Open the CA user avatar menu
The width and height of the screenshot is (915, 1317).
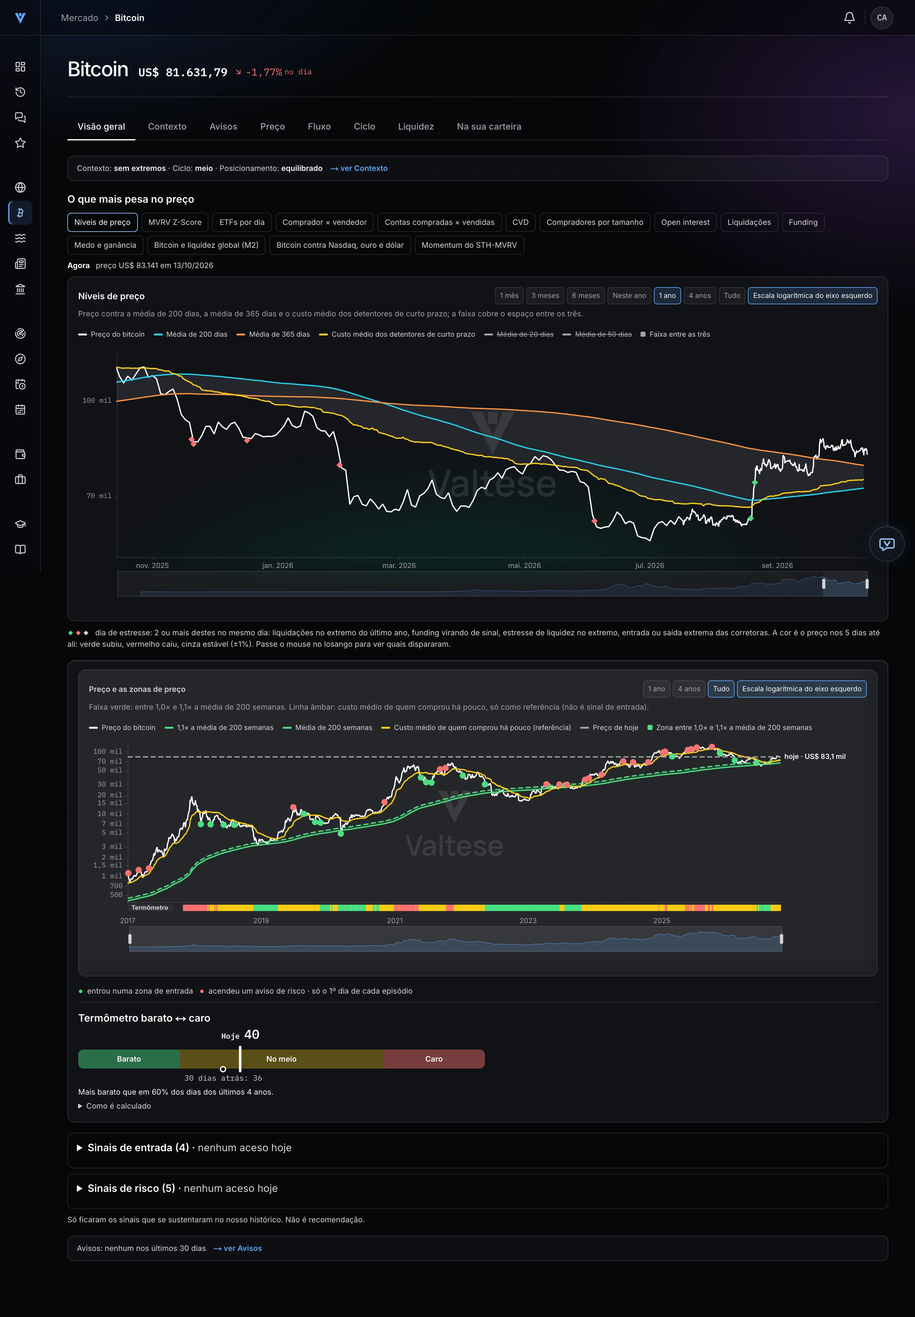pyautogui.click(x=881, y=18)
